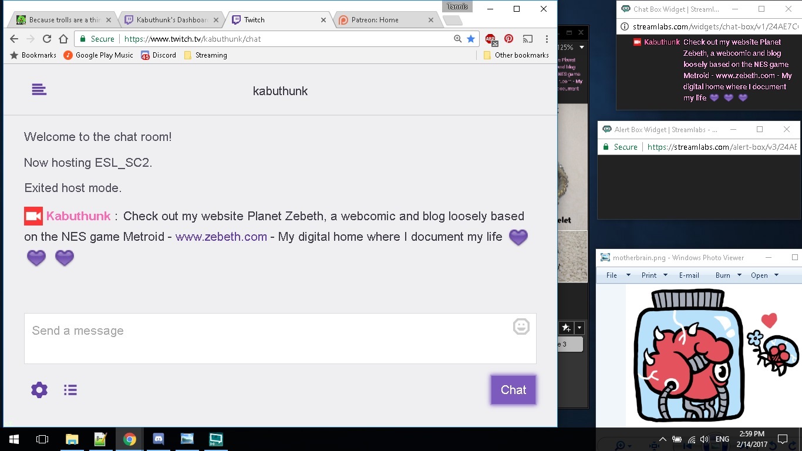802x451 pixels.
Task: Click the Tannis profile button in Chrome
Action: click(x=457, y=6)
